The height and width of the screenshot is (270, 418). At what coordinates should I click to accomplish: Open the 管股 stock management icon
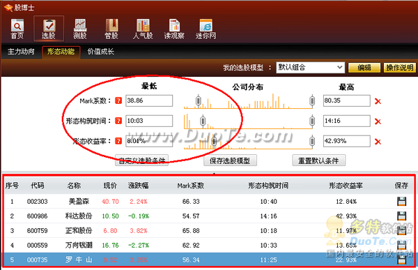111,29
